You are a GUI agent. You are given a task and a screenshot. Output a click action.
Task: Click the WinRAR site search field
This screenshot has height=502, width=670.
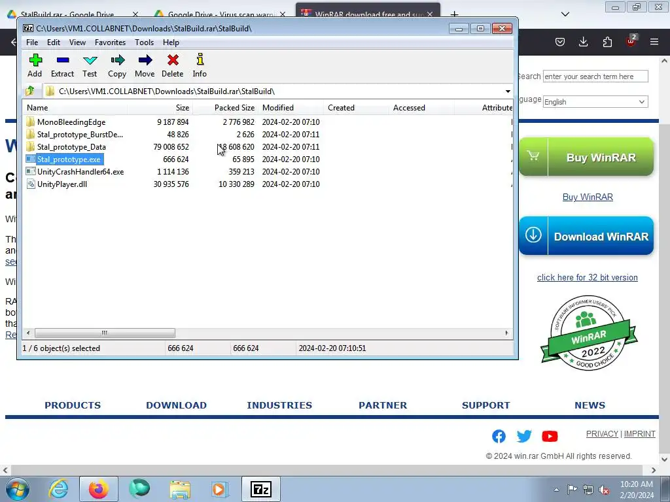point(595,76)
